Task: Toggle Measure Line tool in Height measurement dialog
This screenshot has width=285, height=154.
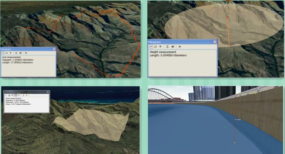Action: (151, 47)
